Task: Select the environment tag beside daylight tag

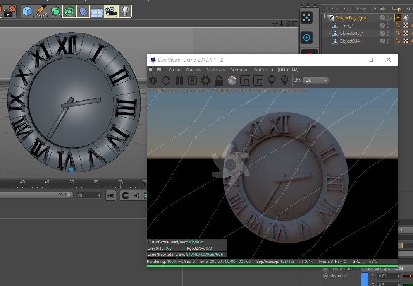Action: pyautogui.click(x=406, y=18)
